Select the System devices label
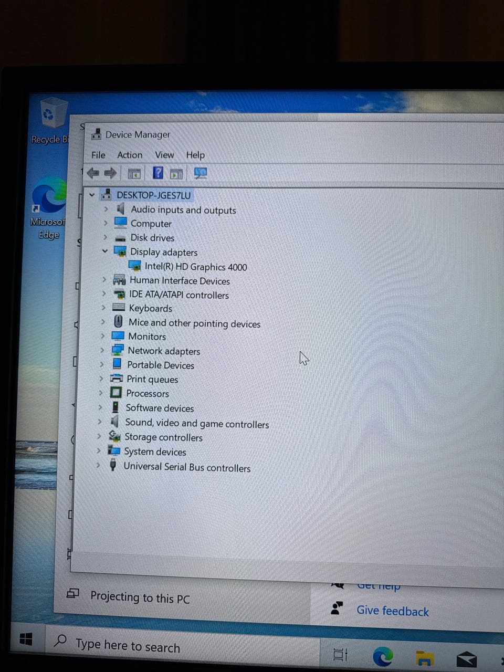Viewport: 504px width, 672px height. (155, 451)
